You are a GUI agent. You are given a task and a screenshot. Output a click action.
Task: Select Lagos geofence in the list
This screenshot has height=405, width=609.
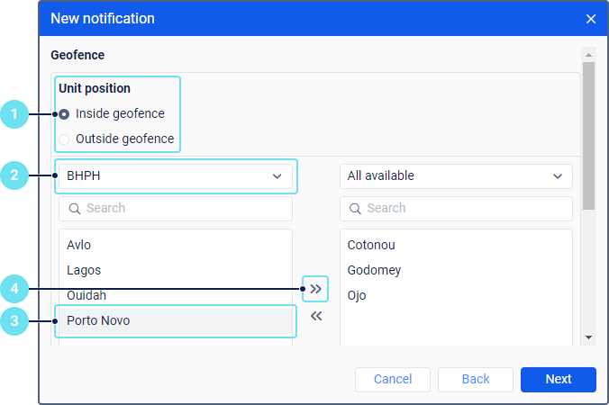[x=84, y=270]
